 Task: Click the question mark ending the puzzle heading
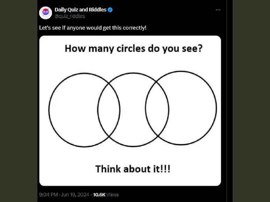coord(199,49)
